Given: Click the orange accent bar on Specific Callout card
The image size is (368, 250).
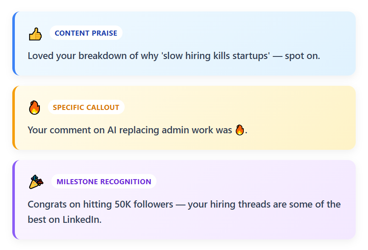Looking at the screenshot, I should pyautogui.click(x=14, y=118).
